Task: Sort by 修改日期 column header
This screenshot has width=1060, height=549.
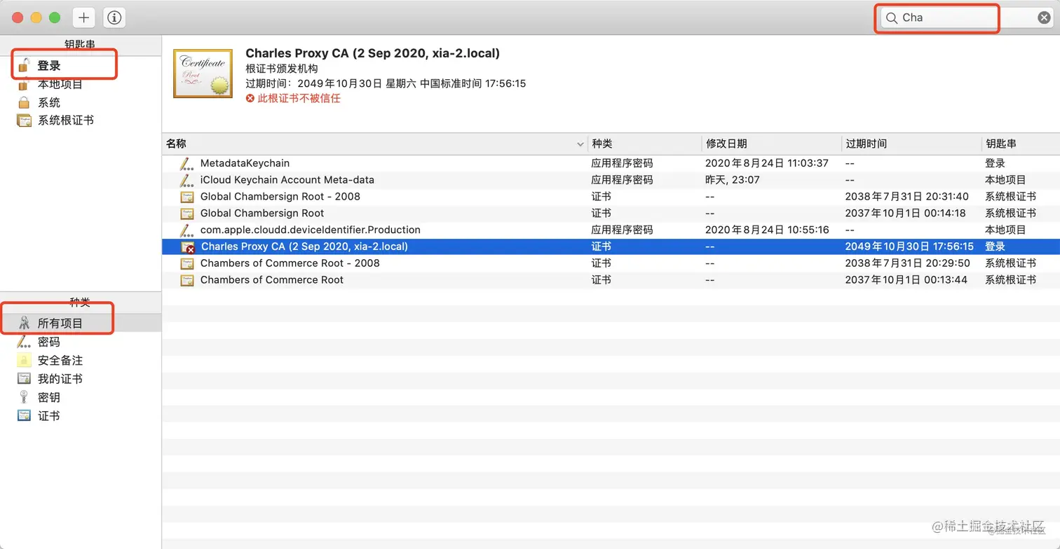Action: [x=771, y=144]
